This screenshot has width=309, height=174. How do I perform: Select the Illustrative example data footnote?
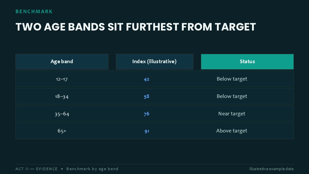click(271, 169)
